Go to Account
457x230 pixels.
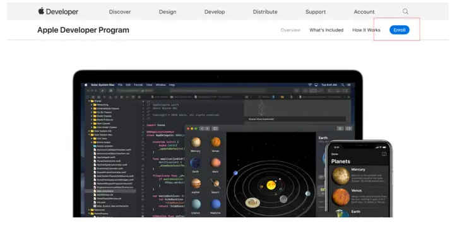364,12
